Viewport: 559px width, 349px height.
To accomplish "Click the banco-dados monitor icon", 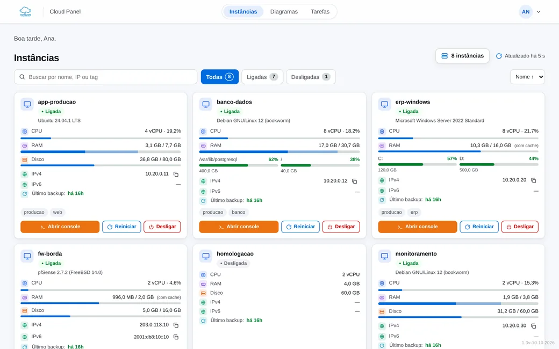I will pyautogui.click(x=206, y=104).
